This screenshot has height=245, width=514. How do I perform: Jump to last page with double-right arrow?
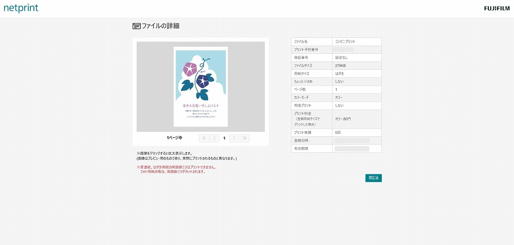[x=245, y=138]
